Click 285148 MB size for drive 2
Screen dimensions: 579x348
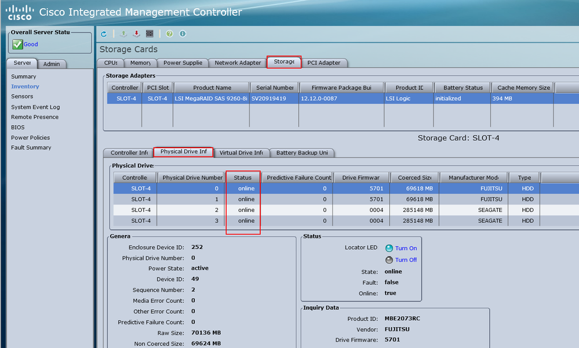(418, 210)
